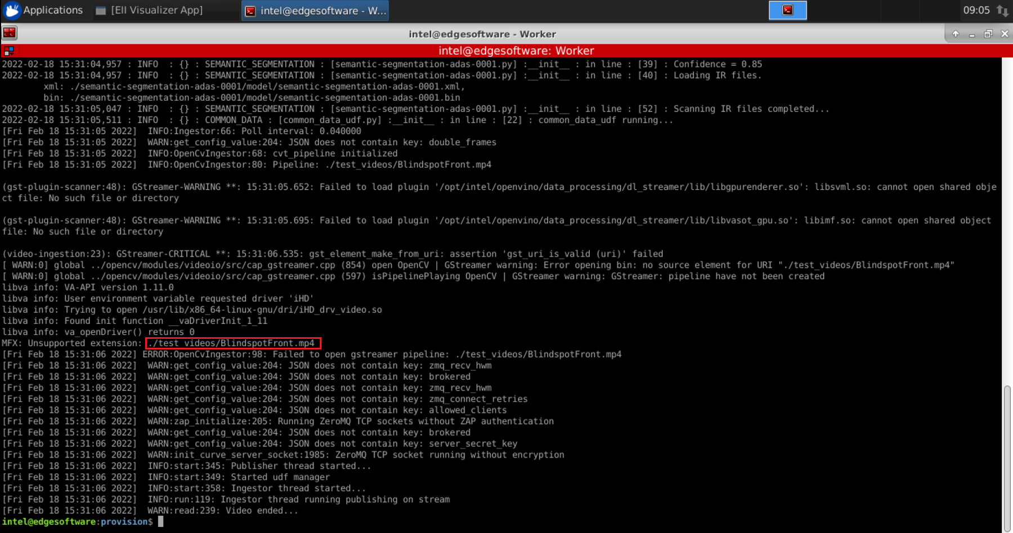This screenshot has width=1013, height=533.
Task: Click the 'Ingestor thread started...' line
Action: point(184,489)
